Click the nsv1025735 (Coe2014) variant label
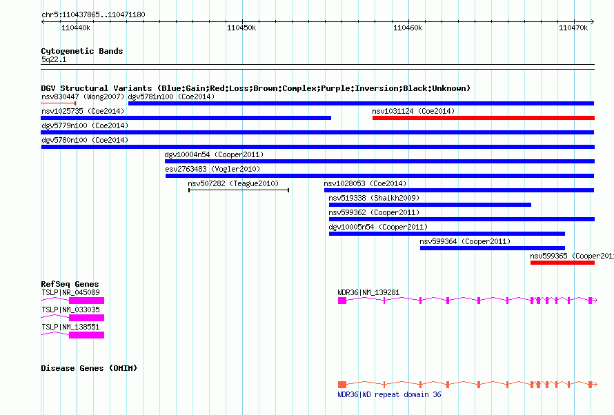614x415 pixels. 83,111
